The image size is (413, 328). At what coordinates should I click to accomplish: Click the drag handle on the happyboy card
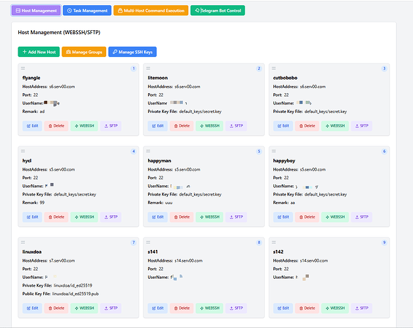pos(274,151)
